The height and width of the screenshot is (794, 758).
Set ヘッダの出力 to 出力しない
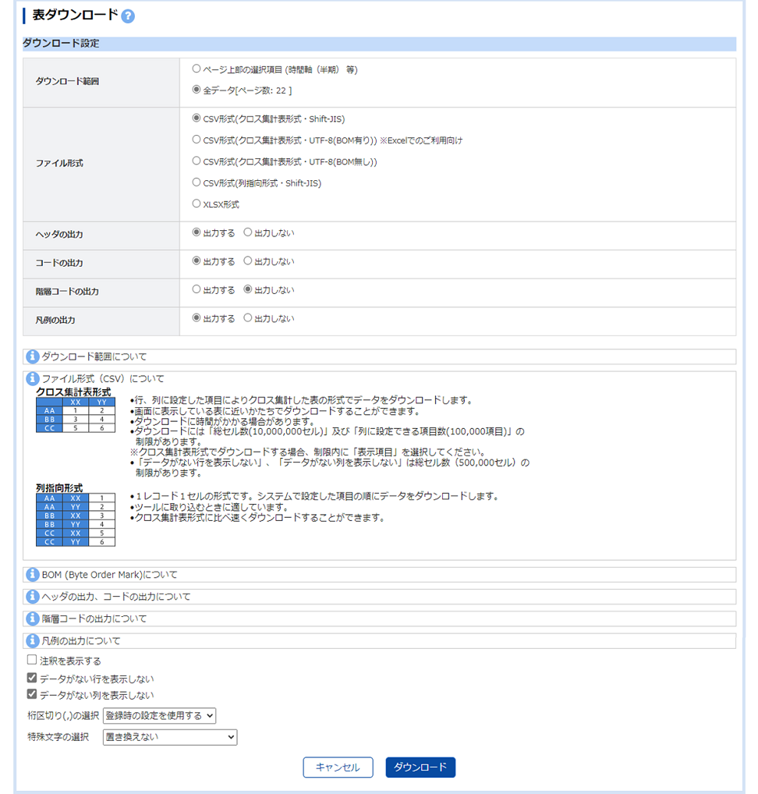click(248, 232)
